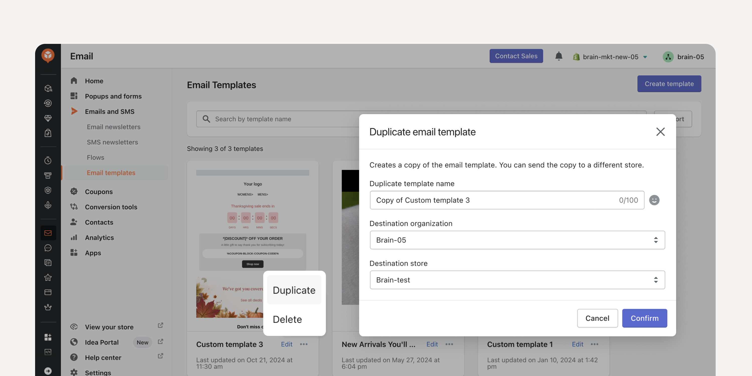The image size is (752, 376).
Task: Open the notifications bell
Action: pyautogui.click(x=558, y=56)
